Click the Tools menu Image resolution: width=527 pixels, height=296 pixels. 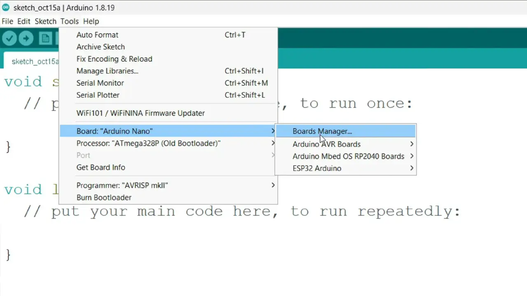69,21
